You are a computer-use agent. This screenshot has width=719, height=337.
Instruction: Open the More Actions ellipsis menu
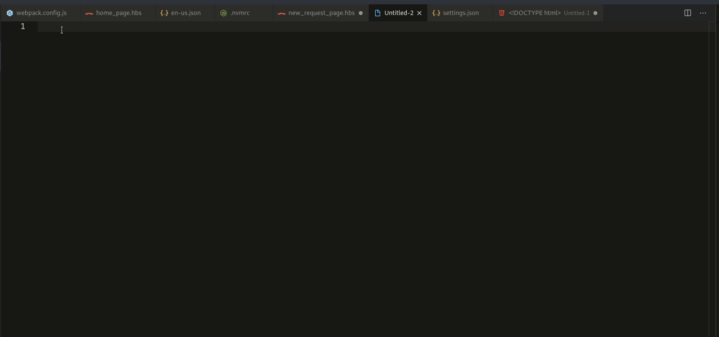(703, 13)
